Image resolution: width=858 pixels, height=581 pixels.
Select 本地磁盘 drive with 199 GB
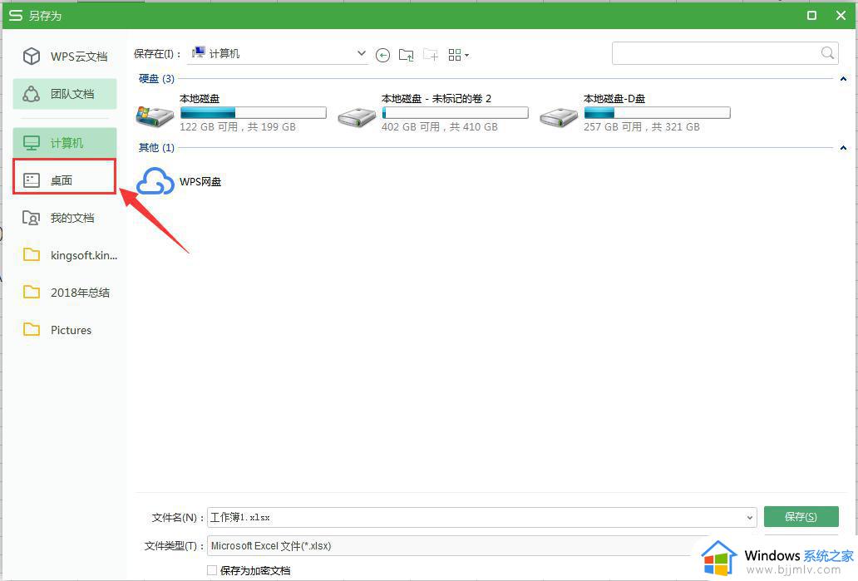(231, 113)
